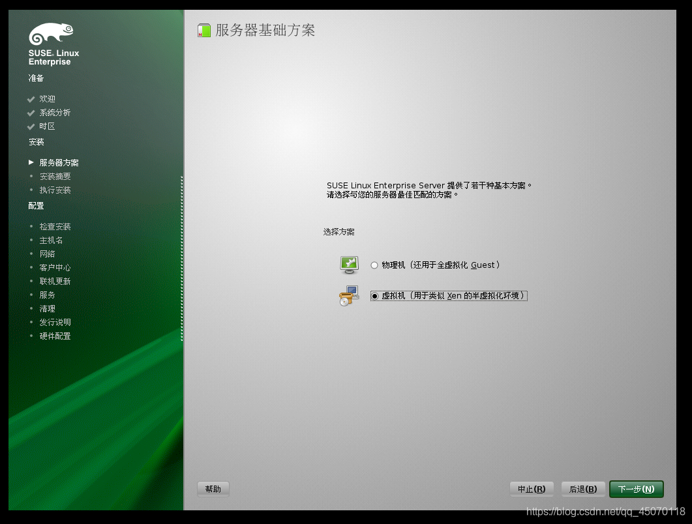Select the 系统分析 step in sidebar

point(55,113)
